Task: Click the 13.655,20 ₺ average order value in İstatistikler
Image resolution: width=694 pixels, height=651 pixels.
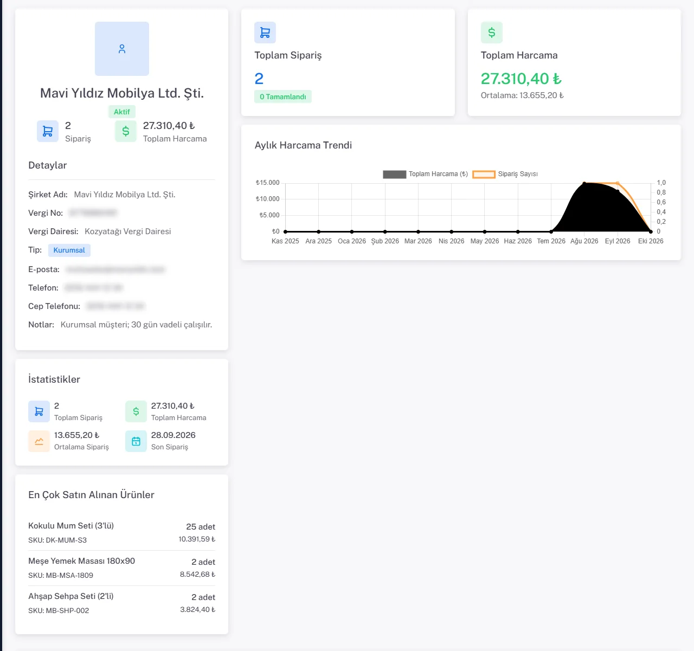Action: pos(77,435)
